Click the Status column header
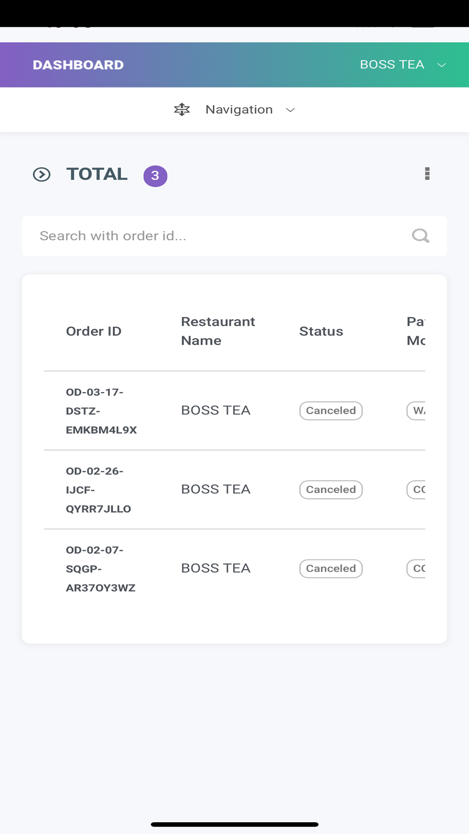 321,331
